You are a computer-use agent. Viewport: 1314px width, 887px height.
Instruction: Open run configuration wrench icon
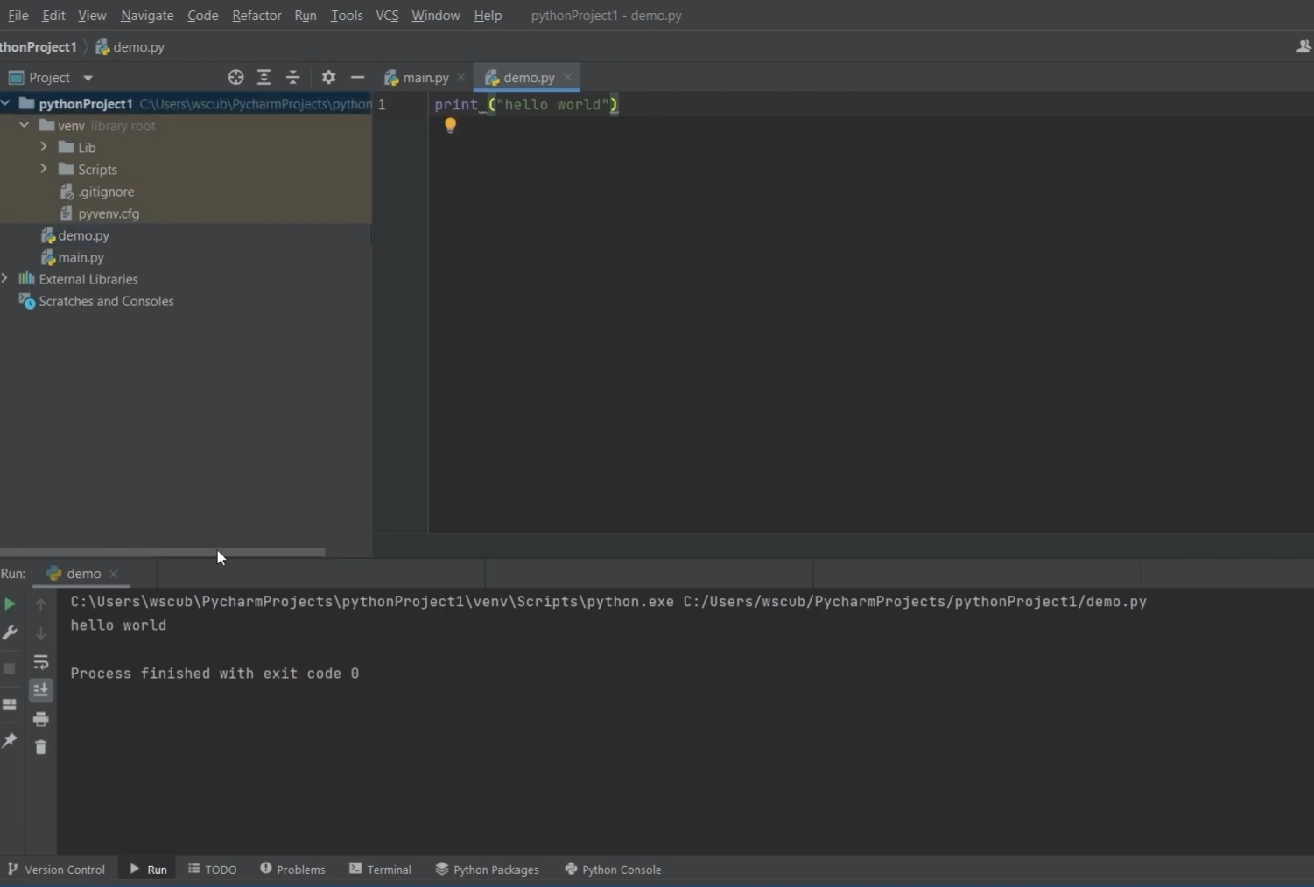10,632
